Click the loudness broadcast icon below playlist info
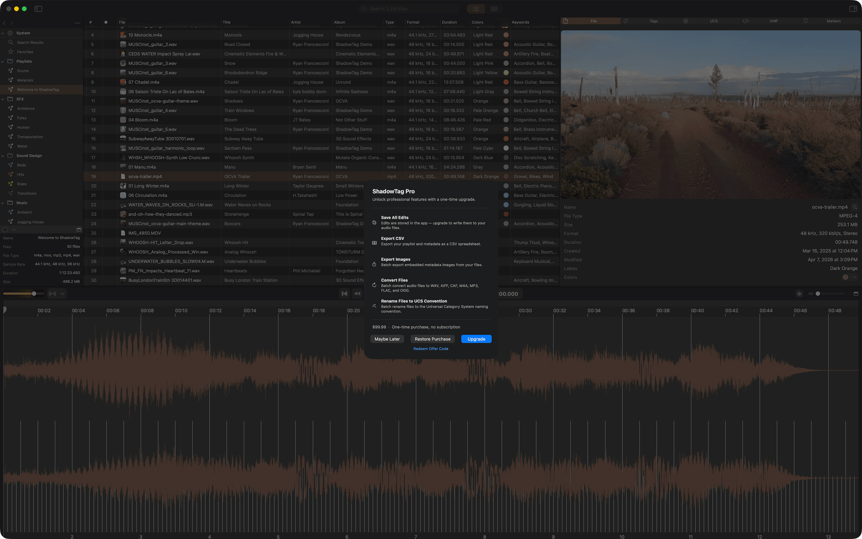The height and width of the screenshot is (539, 862). coord(52,293)
